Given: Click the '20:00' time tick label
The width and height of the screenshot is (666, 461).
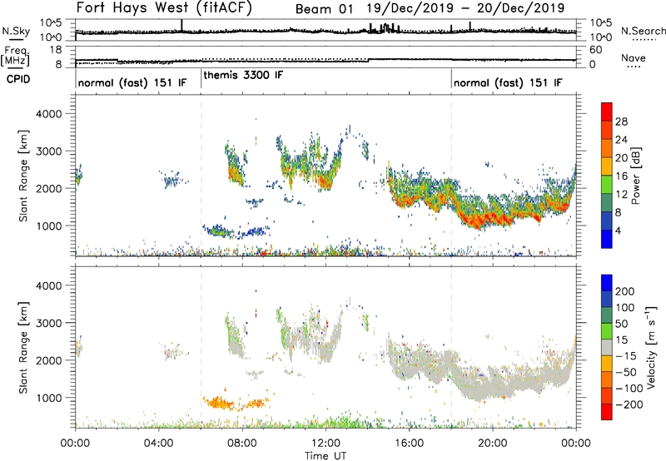Looking at the screenshot, I should 493,444.
